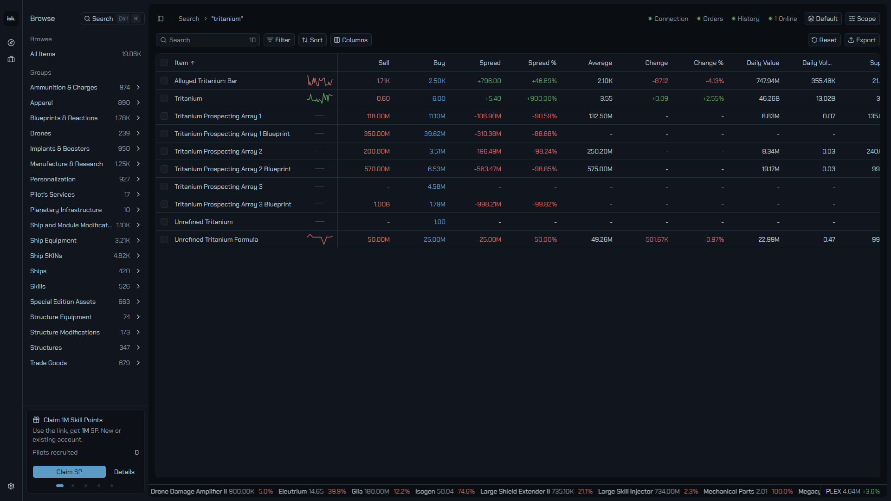
Task: Expand the Blueprints & Reactions group
Action: coord(138,118)
